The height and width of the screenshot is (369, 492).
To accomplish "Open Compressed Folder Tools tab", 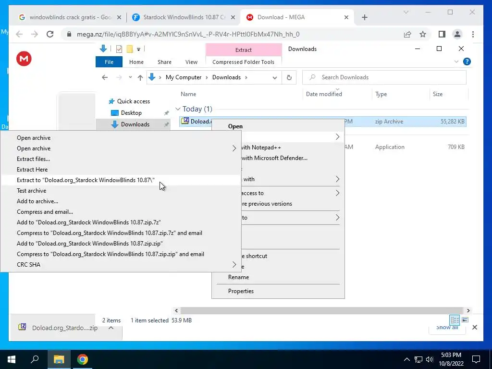I will coord(243,62).
